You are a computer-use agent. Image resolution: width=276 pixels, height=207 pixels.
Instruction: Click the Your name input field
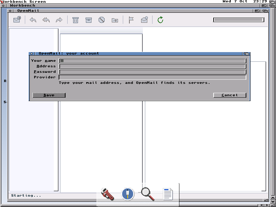click(x=152, y=61)
